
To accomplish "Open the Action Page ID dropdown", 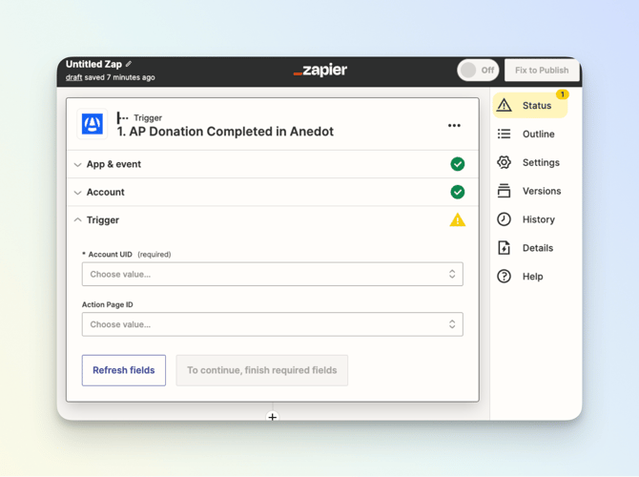I will pos(272,324).
